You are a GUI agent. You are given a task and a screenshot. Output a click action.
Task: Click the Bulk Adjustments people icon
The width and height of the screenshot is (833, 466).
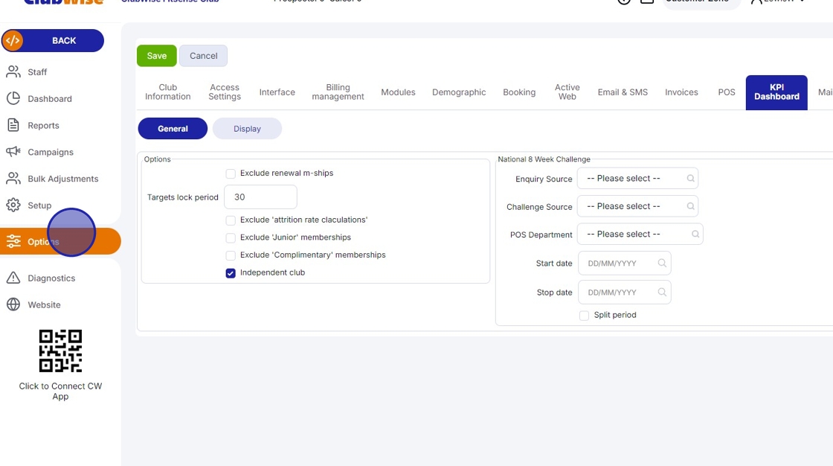click(x=13, y=179)
